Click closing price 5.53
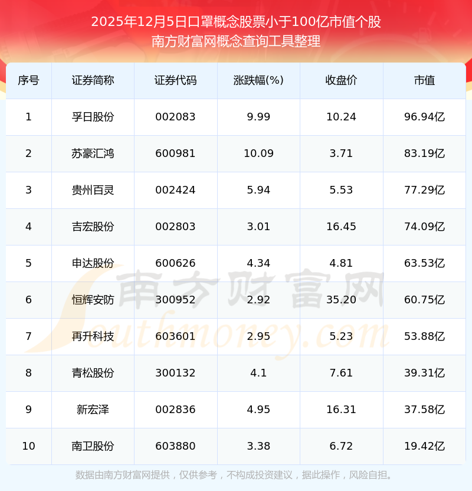The width and height of the screenshot is (472, 491). [341, 190]
